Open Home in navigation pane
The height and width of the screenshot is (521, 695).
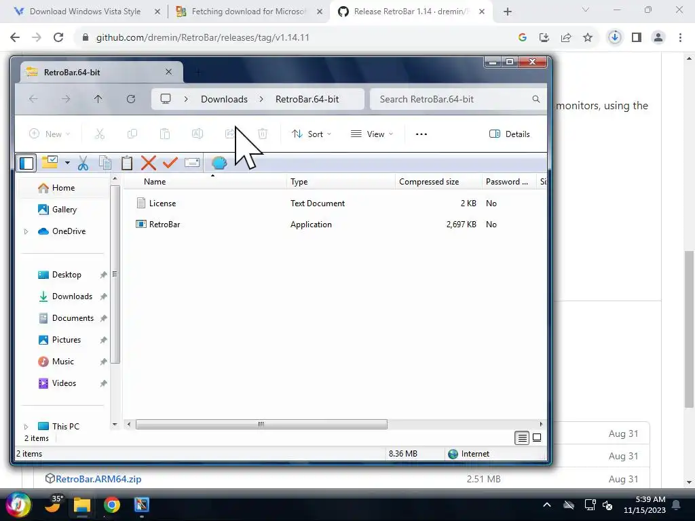(63, 188)
